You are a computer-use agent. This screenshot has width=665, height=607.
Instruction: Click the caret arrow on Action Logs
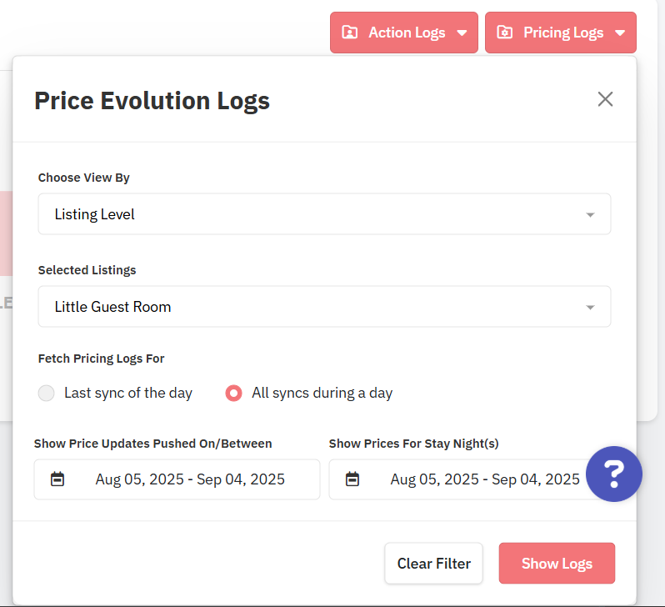(462, 33)
